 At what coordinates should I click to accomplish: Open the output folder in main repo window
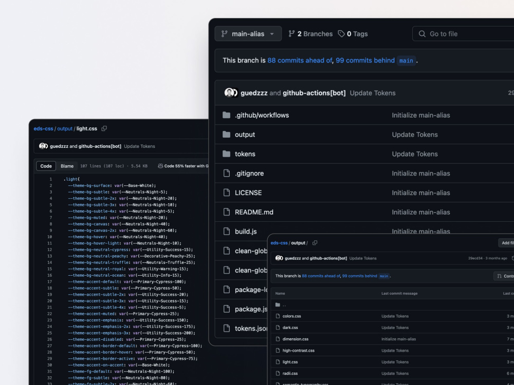245,134
